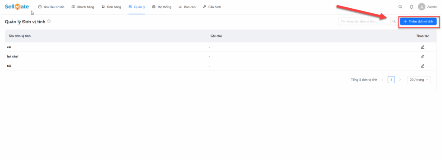Viewport: 442px width, 160px height.
Task: Edit the cái unit row
Action: 422,47
